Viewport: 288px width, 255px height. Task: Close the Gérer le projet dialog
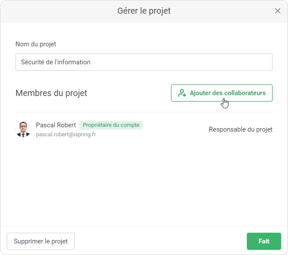point(278,11)
